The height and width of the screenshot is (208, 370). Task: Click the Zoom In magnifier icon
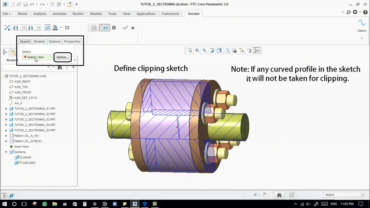point(197,51)
